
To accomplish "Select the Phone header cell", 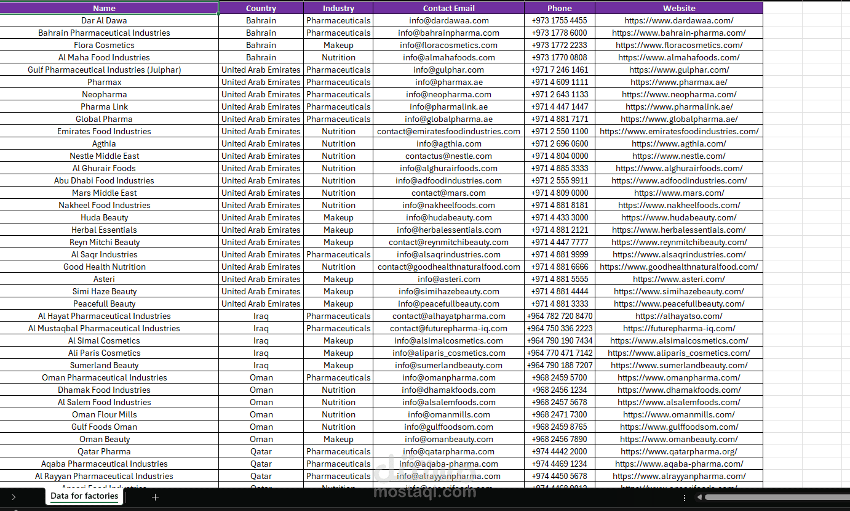I will pos(560,8).
